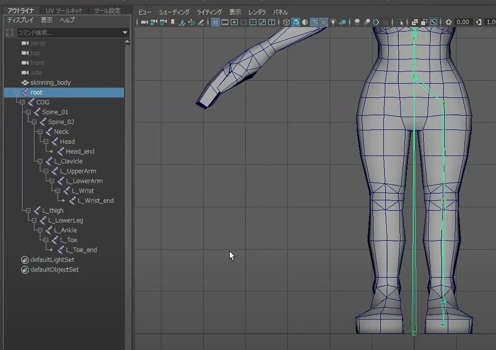Screen dimensions: 496x350
Task: Click the defaultLightSet set icon
Action: click(25, 260)
